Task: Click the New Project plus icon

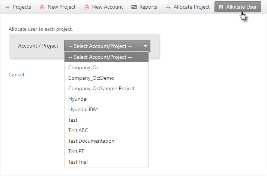Action: [42, 7]
